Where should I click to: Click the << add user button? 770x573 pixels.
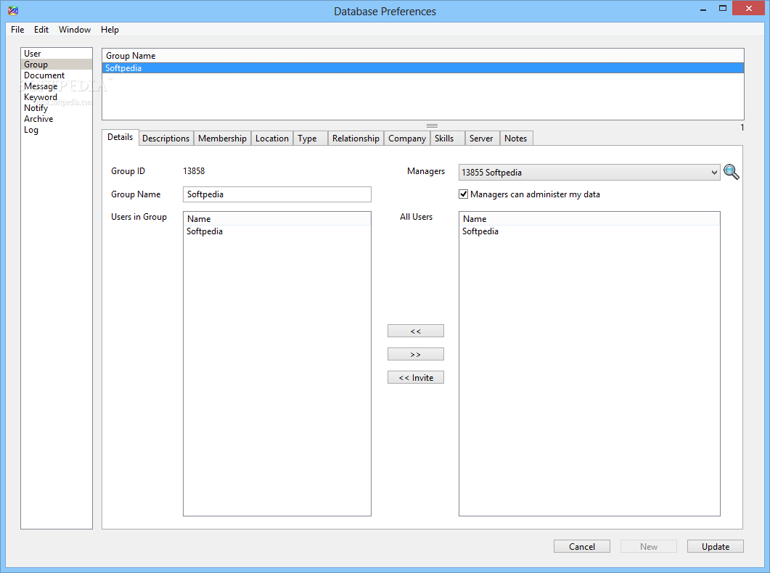pyautogui.click(x=415, y=331)
